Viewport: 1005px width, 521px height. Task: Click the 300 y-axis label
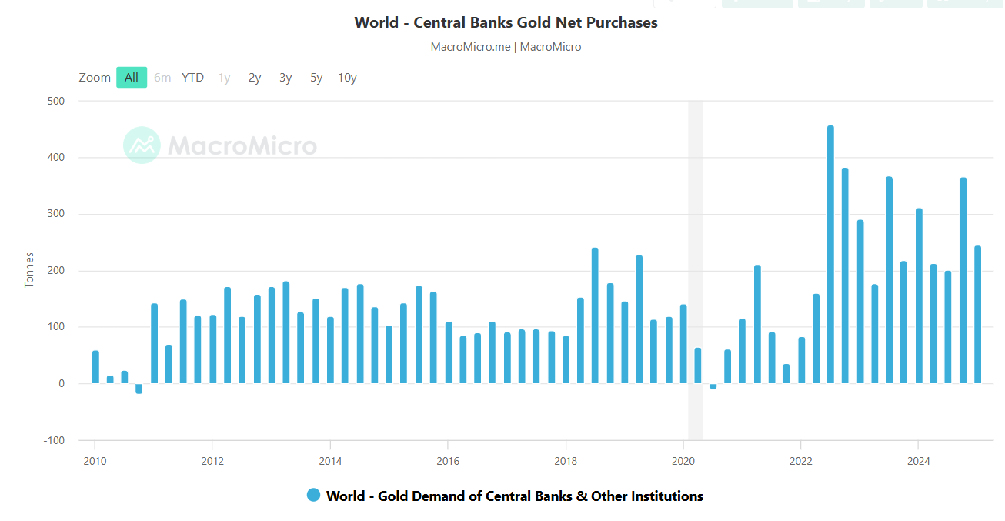coord(55,214)
